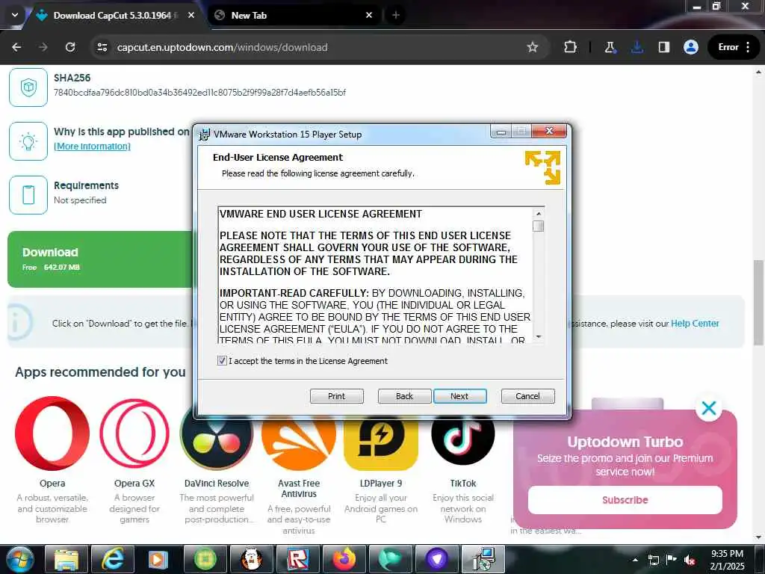Click the VMware setup title bar icon

pos(205,134)
